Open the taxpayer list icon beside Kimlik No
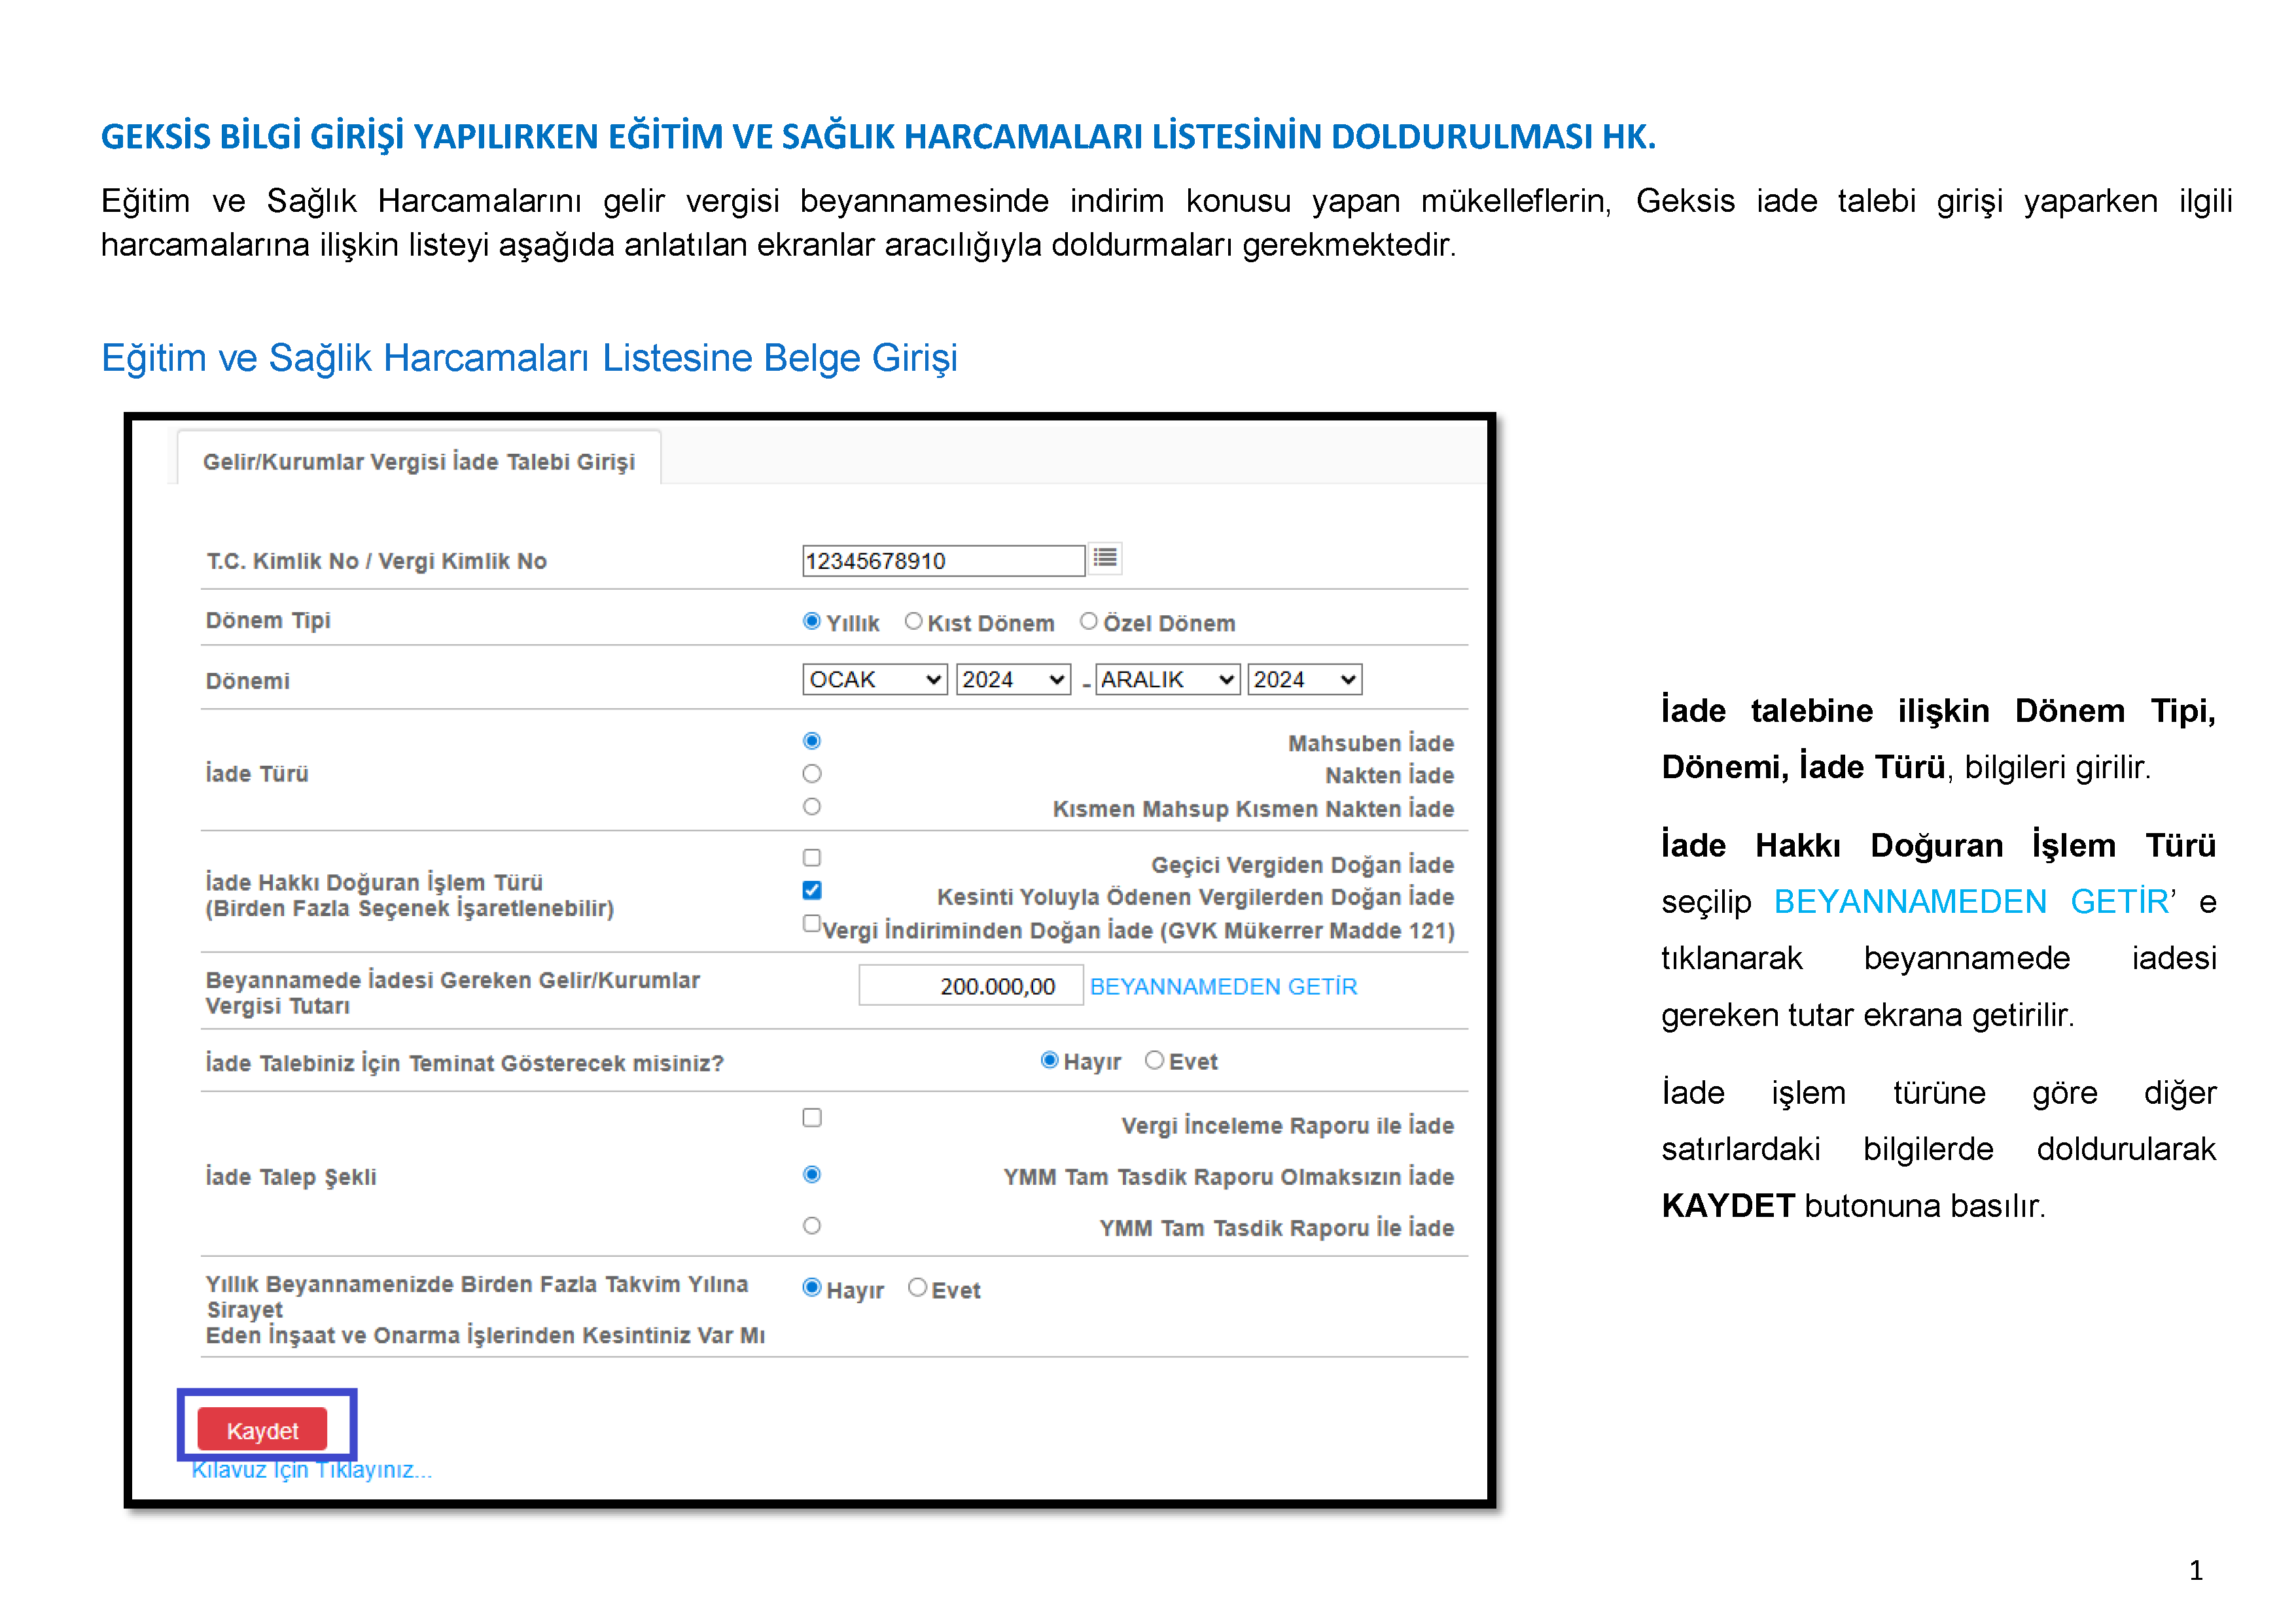The height and width of the screenshot is (1623, 2296). [x=1107, y=560]
